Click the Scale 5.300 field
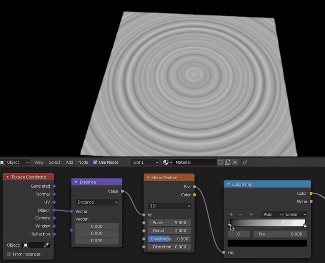 coord(169,223)
